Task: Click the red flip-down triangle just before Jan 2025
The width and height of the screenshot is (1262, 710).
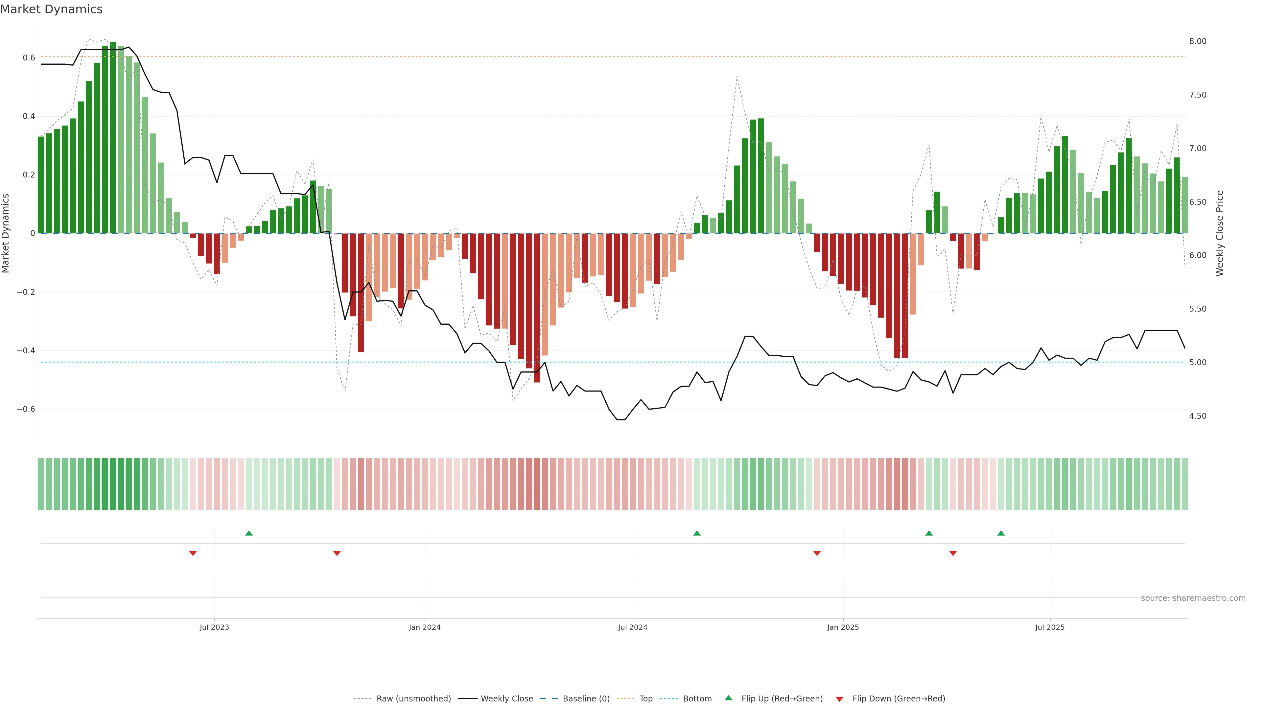Action: (817, 553)
